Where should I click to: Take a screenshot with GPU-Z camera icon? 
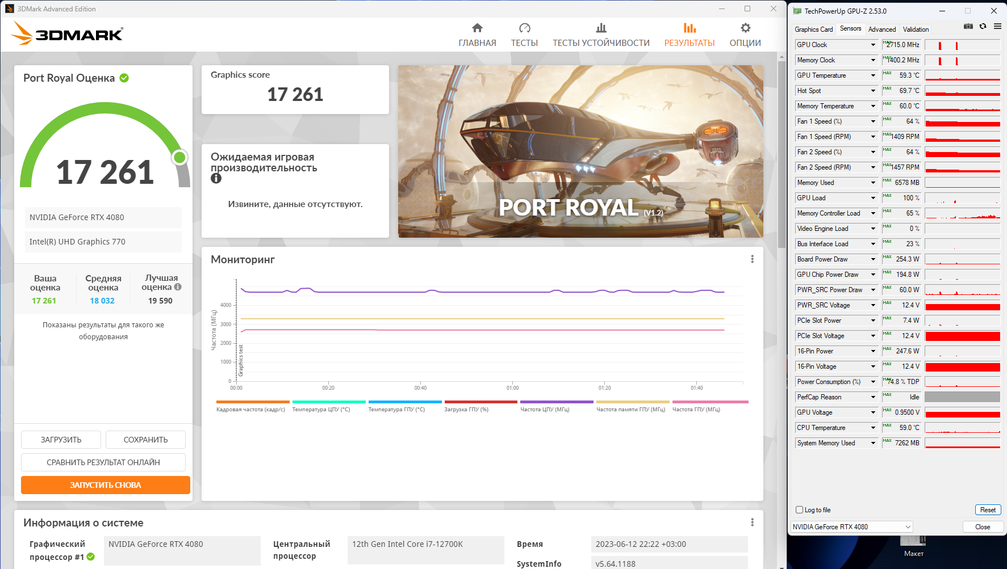[968, 27]
